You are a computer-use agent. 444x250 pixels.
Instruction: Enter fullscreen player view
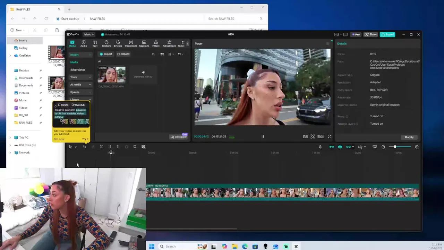pos(330,136)
